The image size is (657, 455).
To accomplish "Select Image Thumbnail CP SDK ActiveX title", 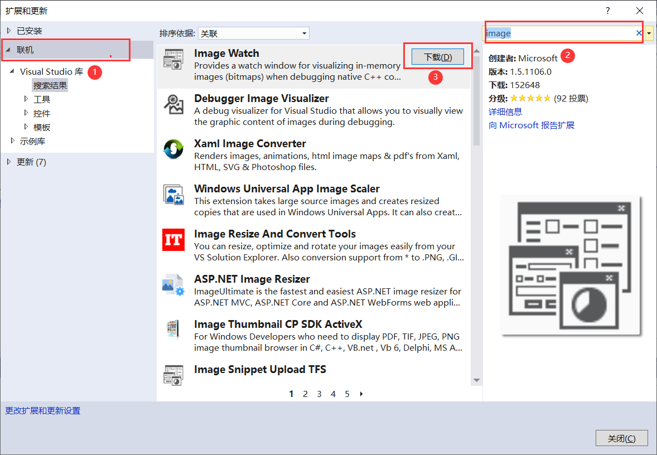I will 278,325.
